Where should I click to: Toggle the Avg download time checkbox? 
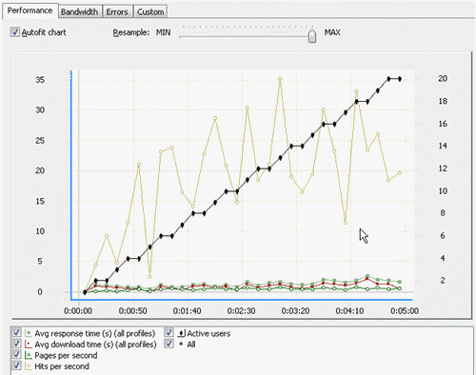coord(16,344)
